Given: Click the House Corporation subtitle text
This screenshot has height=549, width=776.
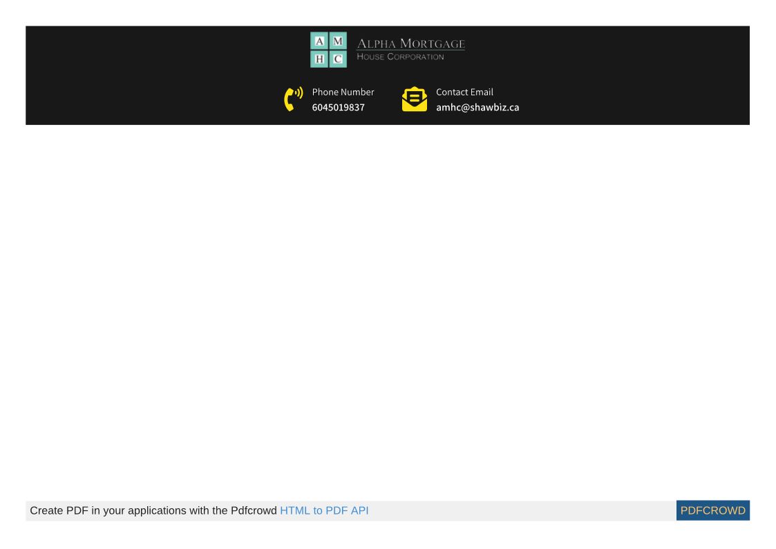Looking at the screenshot, I should [400, 57].
